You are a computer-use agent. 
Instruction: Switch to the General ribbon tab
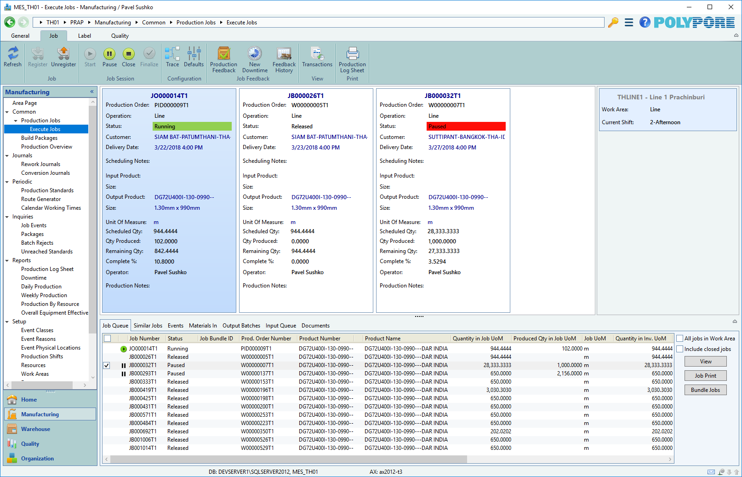(x=20, y=36)
